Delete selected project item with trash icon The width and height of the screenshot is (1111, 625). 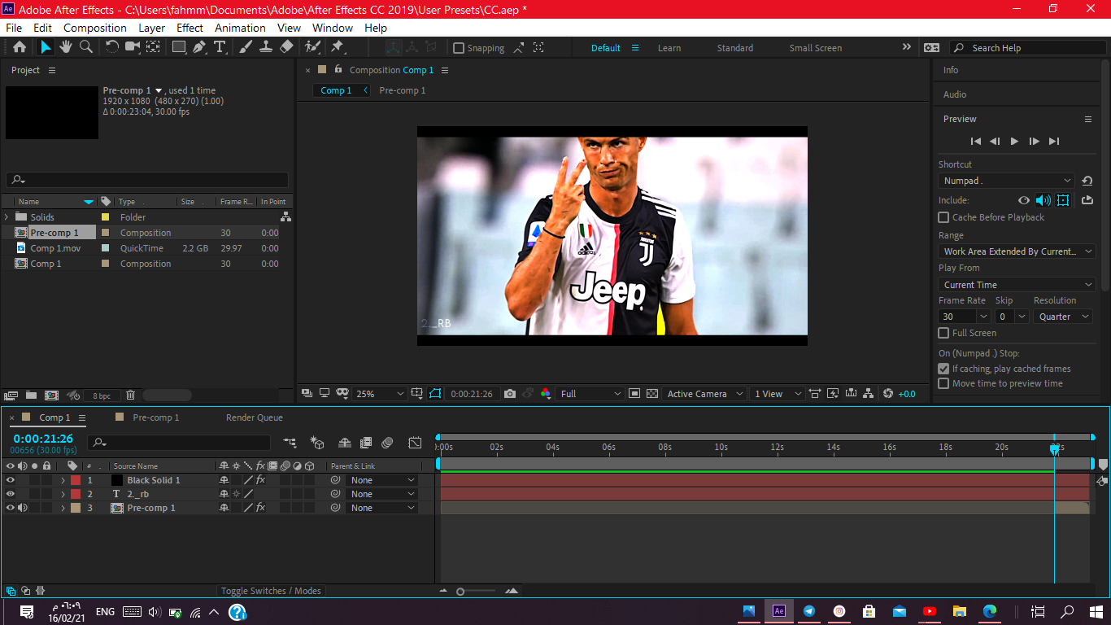click(130, 396)
